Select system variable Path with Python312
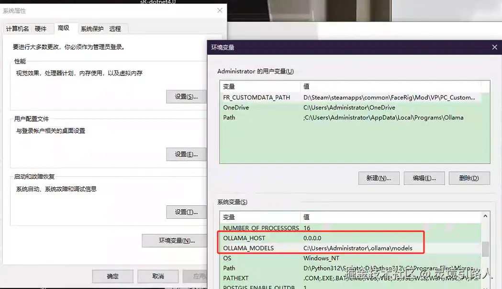This screenshot has width=502, height=289. point(351,268)
